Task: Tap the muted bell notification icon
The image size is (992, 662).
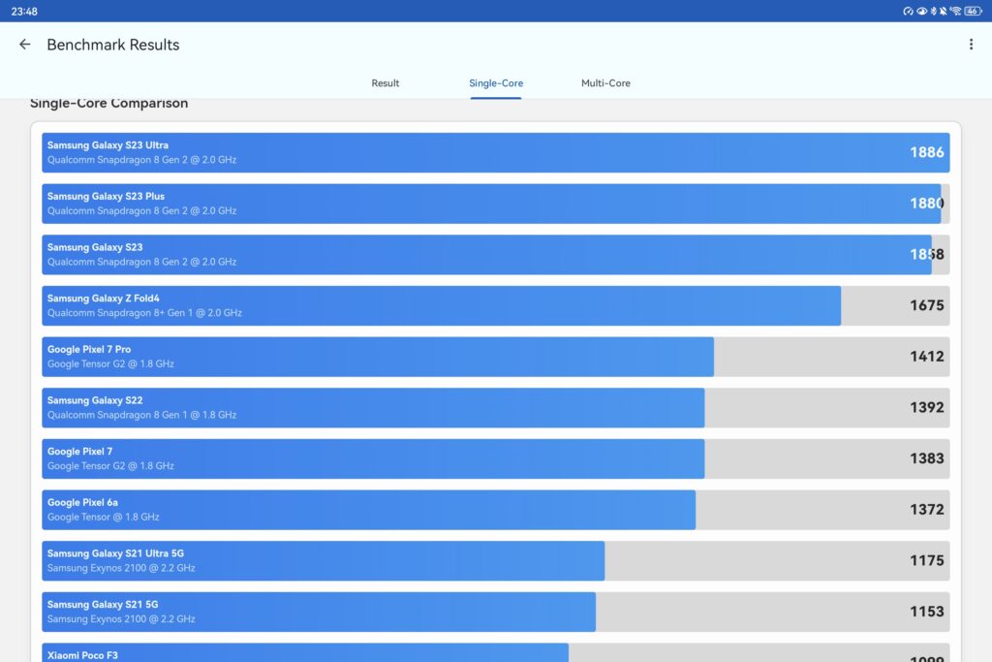Action: pyautogui.click(x=944, y=11)
